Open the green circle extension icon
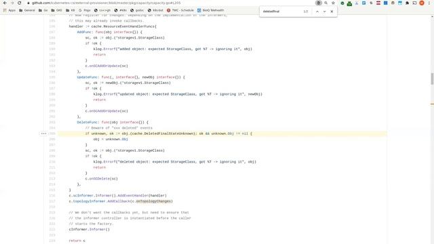 [x=342, y=3]
